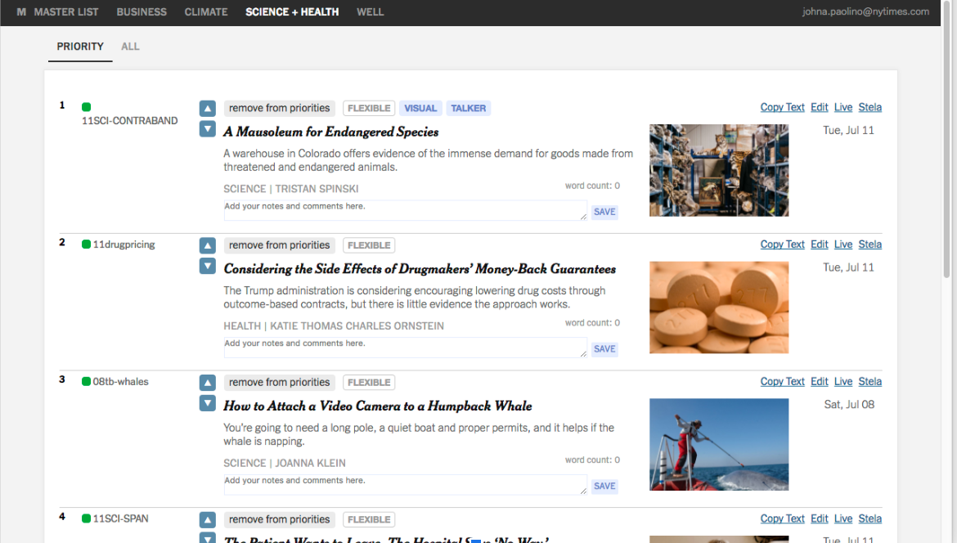Open whale boat thumbnail image

click(719, 445)
